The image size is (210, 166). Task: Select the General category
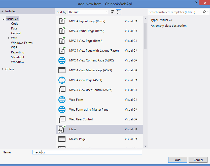(16, 33)
